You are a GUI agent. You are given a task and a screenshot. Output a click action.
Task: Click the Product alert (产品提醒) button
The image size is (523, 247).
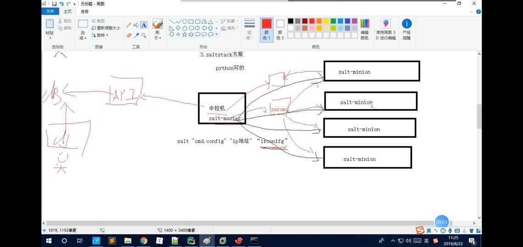pyautogui.click(x=406, y=29)
